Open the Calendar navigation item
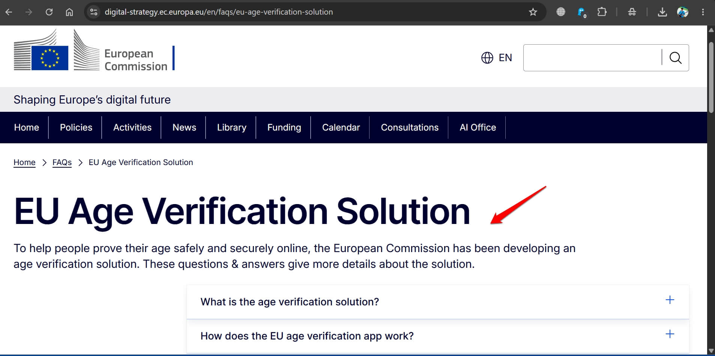This screenshot has width=715, height=356. [x=341, y=128]
